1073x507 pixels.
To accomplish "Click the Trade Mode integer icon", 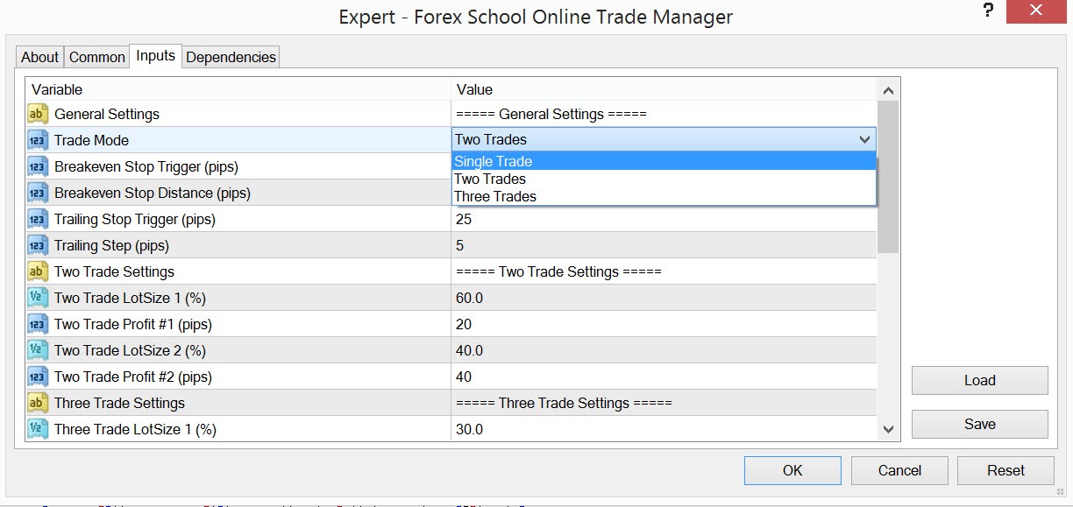I will pos(38,140).
